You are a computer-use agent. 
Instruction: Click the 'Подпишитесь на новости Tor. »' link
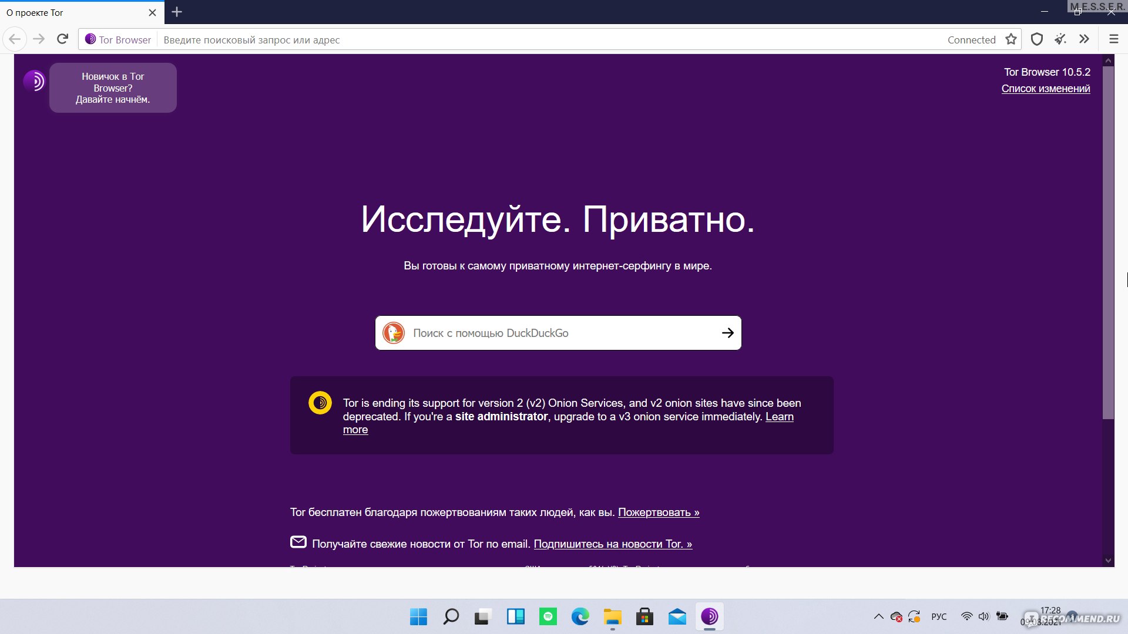tap(613, 545)
